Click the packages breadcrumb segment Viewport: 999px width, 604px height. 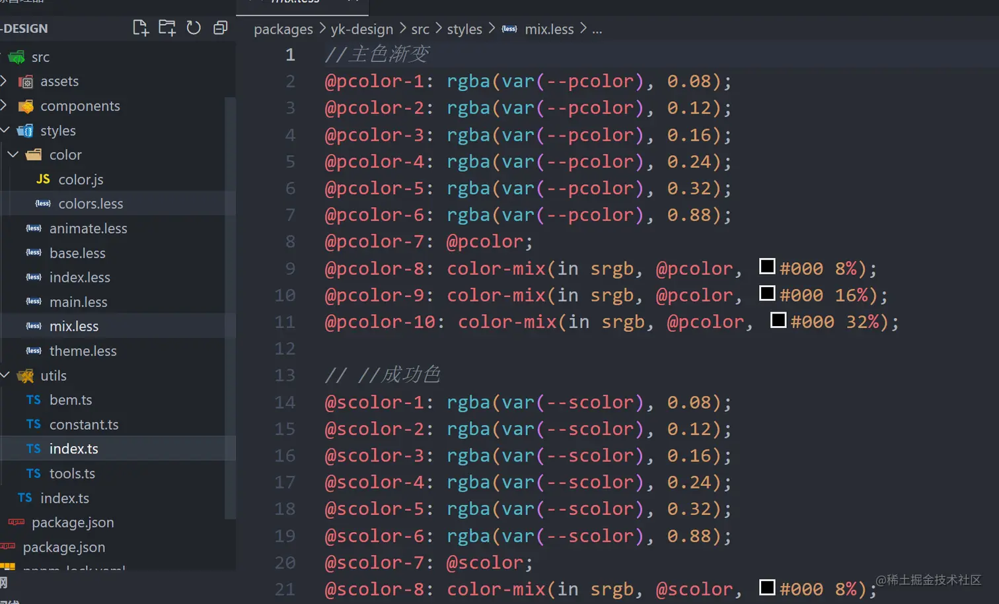point(283,29)
